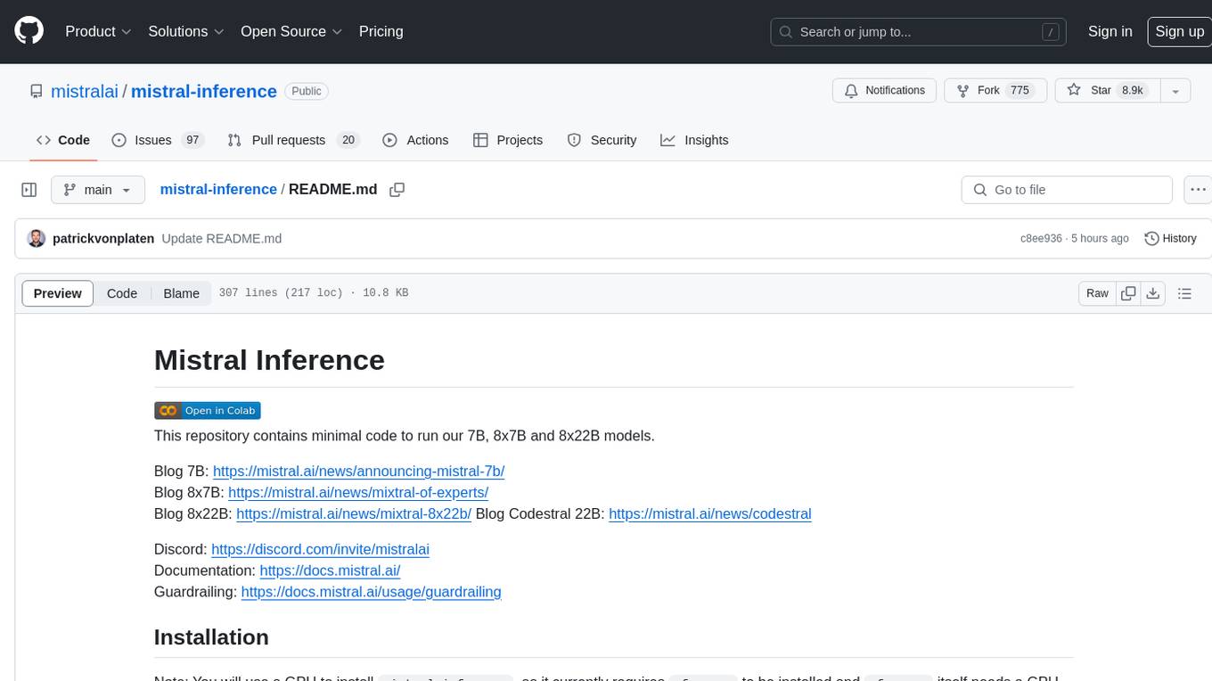Open the Update README.md commit message

pos(222,239)
